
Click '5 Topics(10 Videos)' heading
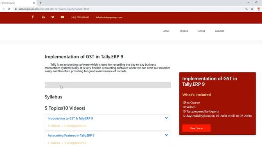65,108
